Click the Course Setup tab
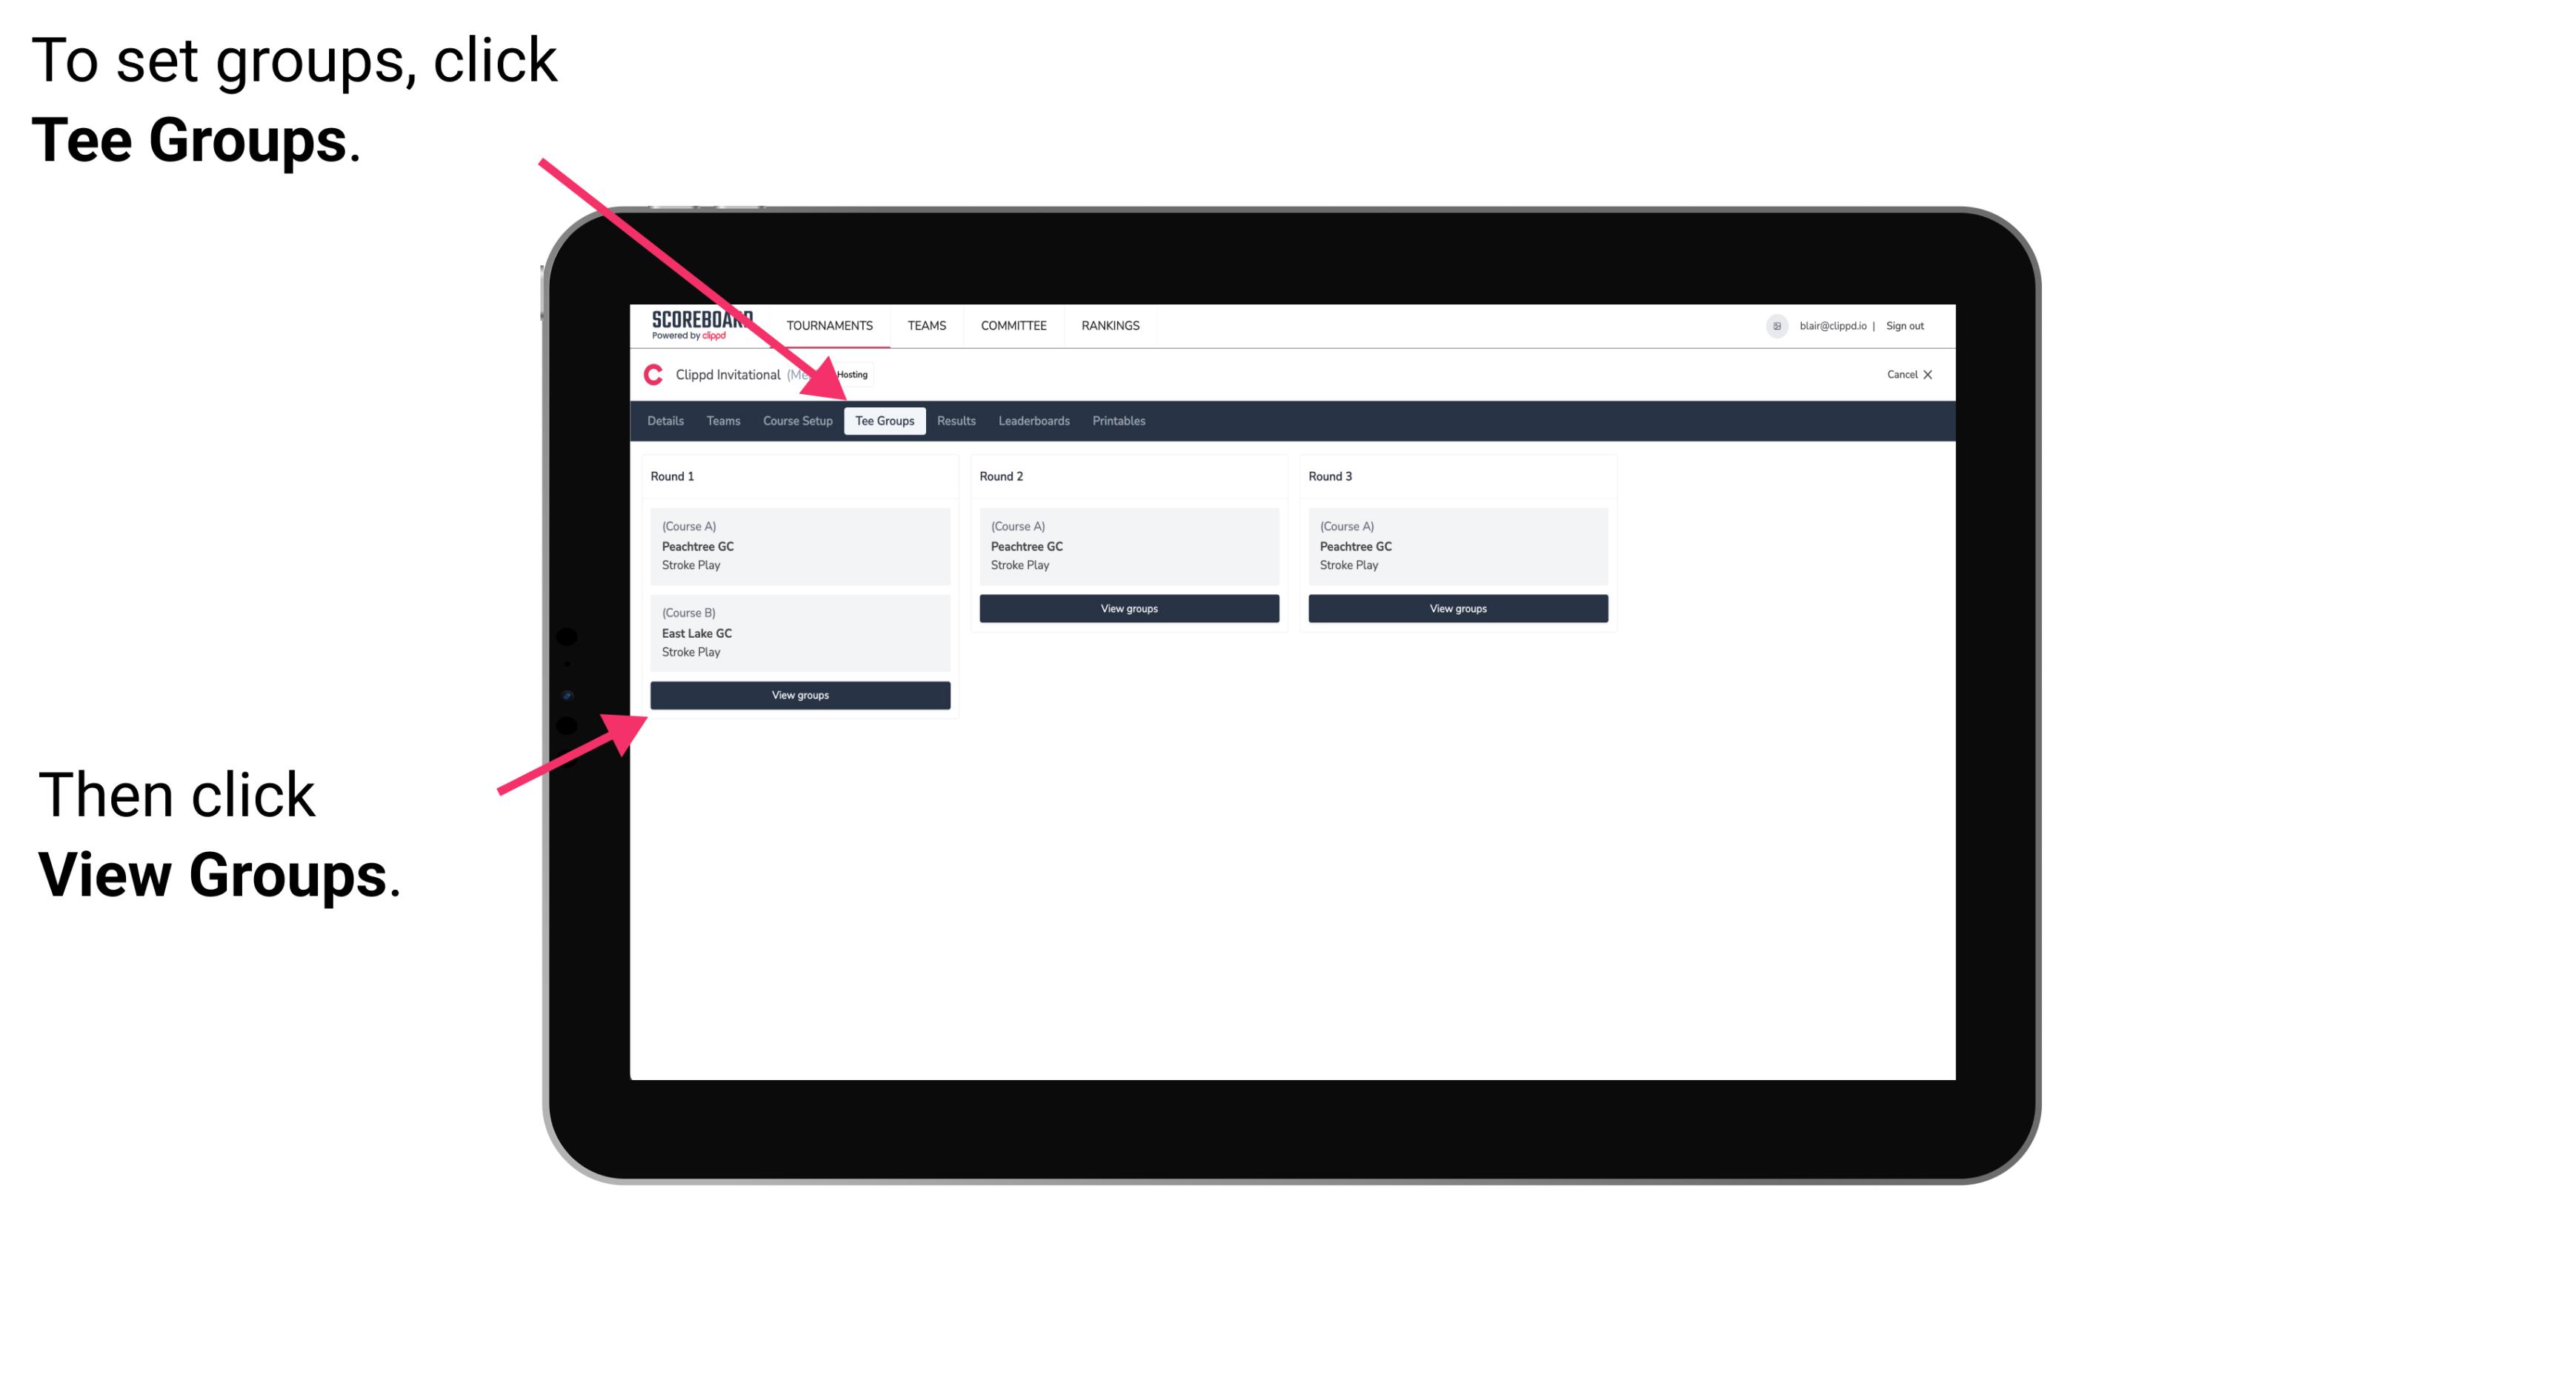2576x1386 pixels. (797, 422)
